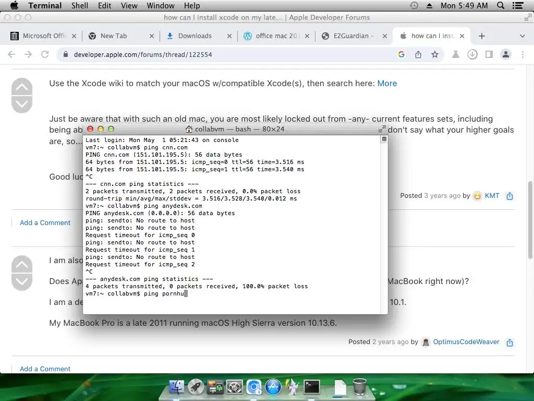Open the Apple menu
This screenshot has width=534, height=401.
(x=14, y=5)
